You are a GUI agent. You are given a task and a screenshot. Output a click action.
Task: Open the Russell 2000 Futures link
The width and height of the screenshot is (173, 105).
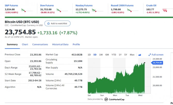(x=122, y=5)
